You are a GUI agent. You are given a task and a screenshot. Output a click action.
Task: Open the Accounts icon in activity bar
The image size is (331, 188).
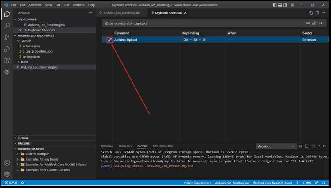point(7,163)
